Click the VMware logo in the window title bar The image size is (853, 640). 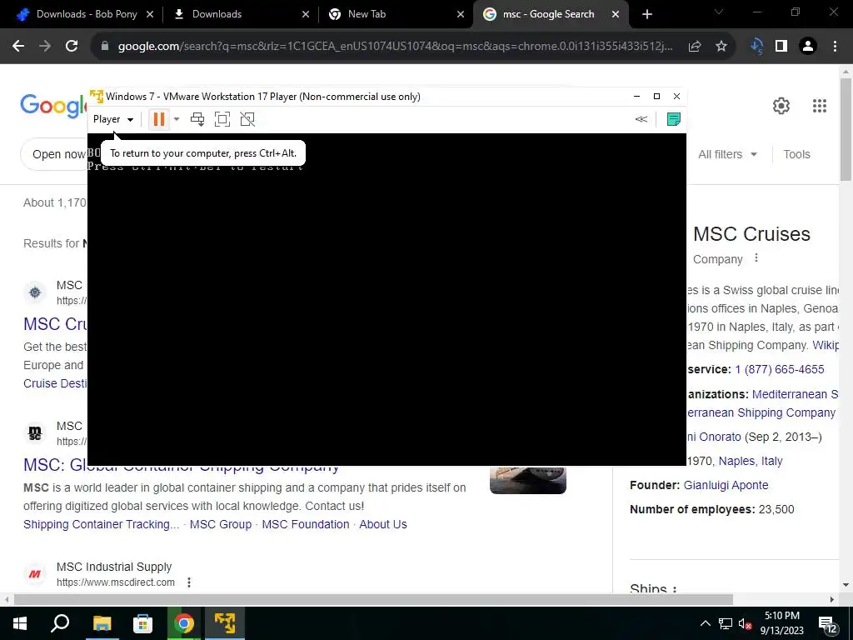97,97
